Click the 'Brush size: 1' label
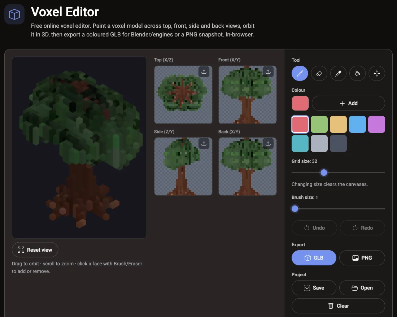The width and height of the screenshot is (397, 317). point(305,197)
